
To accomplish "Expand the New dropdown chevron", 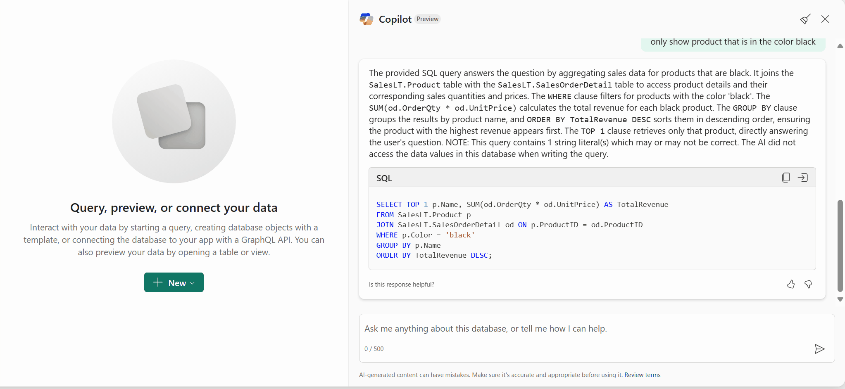I will coord(192,283).
